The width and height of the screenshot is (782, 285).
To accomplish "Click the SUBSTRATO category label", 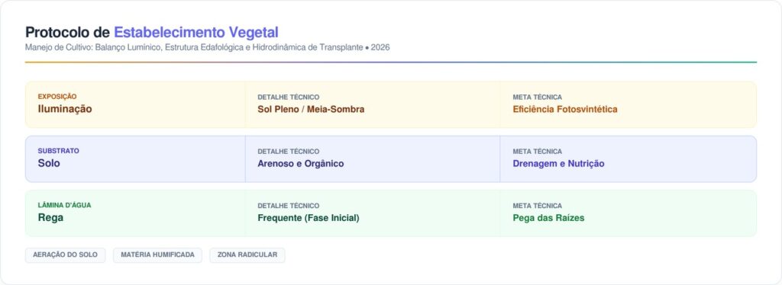I will [x=58, y=151].
